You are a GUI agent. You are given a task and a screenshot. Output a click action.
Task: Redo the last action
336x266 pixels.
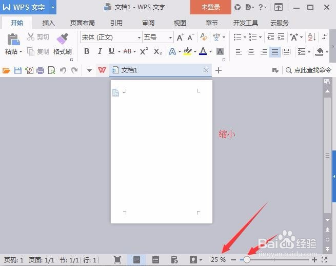tap(74, 70)
